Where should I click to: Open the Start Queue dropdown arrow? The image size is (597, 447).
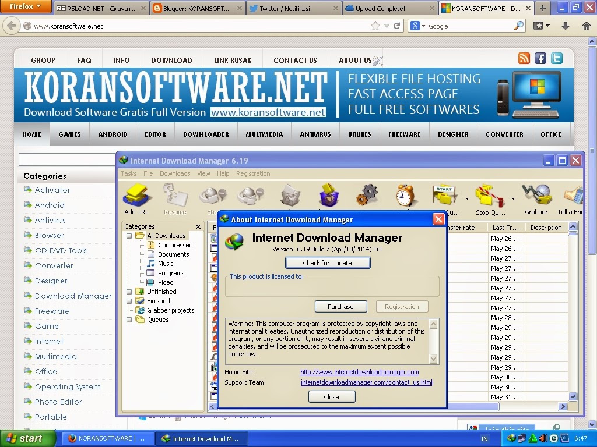point(467,198)
